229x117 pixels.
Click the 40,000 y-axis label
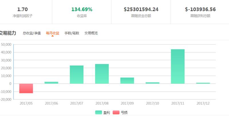(6, 52)
